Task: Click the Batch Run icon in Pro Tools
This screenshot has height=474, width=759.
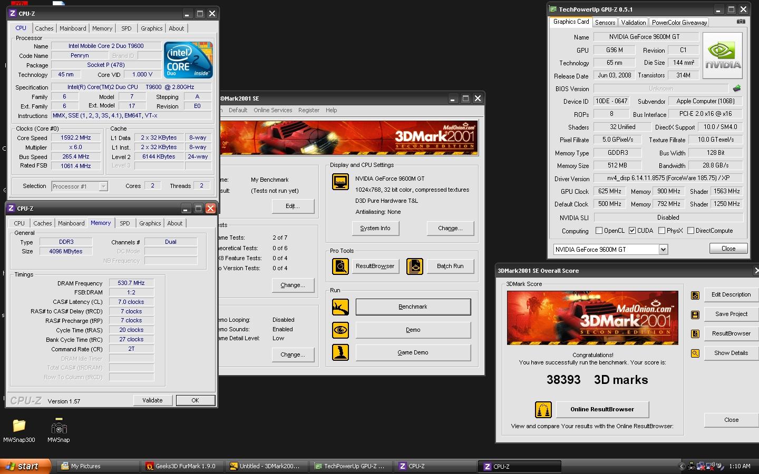Action: coord(415,266)
